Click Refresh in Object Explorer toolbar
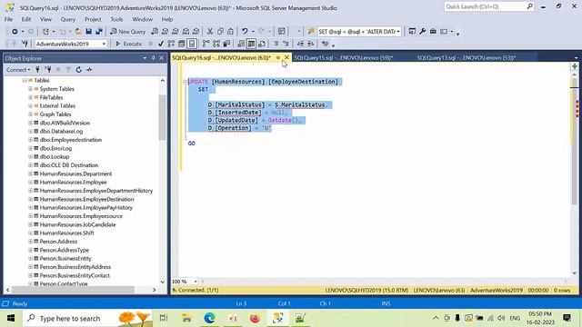The width and height of the screenshot is (582, 327). coord(79,70)
